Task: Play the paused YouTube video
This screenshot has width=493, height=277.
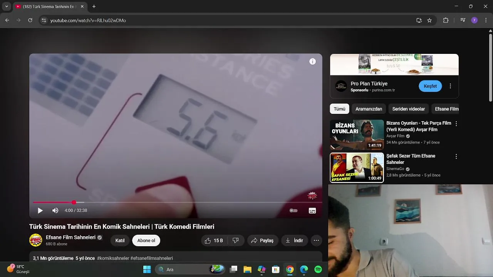Action: click(x=40, y=210)
